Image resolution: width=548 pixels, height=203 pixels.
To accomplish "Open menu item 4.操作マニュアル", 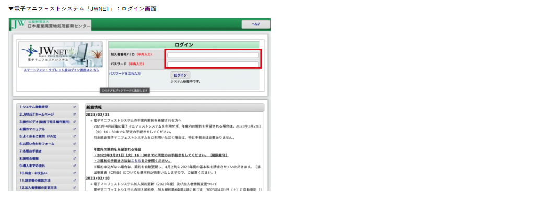I will click(x=32, y=129).
